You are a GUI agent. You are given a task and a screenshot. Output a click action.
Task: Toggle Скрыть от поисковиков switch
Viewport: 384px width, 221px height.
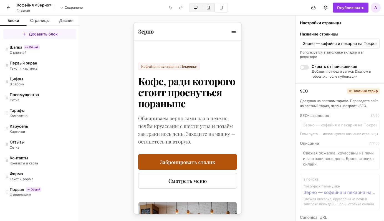304,67
